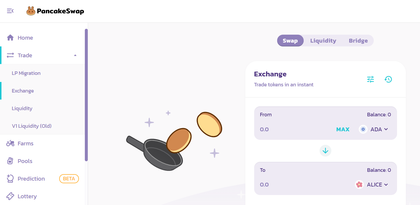Click the Farms tractor icon
The image size is (420, 205).
(x=10, y=143)
